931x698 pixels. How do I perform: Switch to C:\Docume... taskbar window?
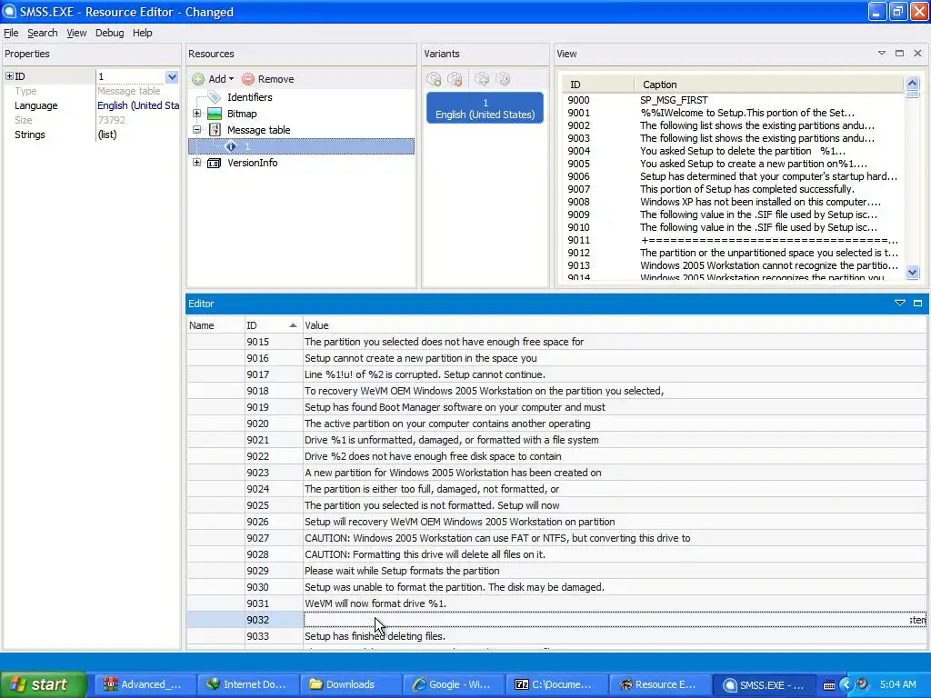(556, 684)
